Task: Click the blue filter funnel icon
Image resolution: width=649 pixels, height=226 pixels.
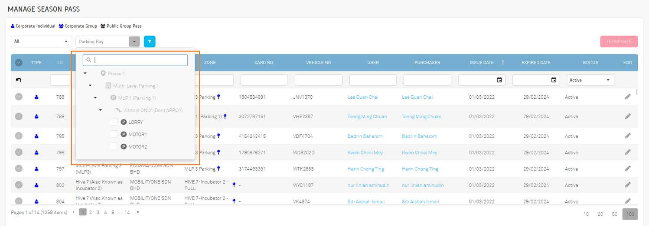Action: [x=150, y=42]
